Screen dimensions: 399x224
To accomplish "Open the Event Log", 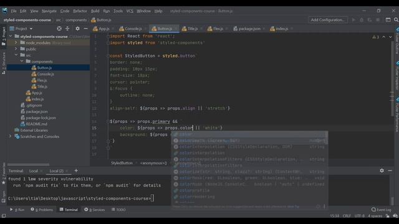I will coord(381,210).
